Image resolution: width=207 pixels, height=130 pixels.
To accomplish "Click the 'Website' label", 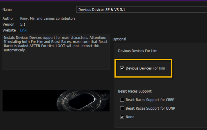I will click(9, 30).
